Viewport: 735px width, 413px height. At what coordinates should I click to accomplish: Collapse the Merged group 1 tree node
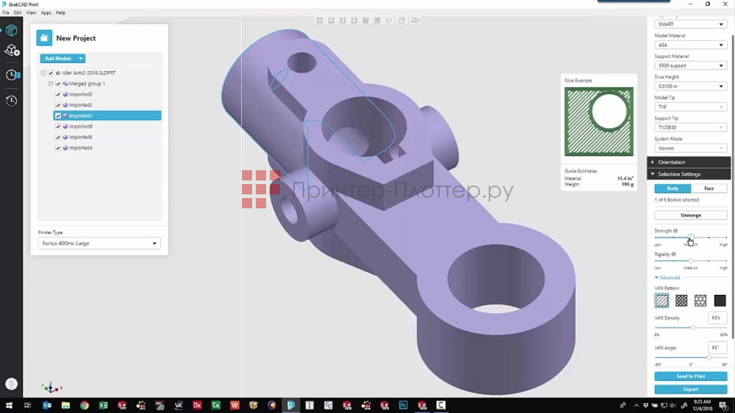pos(51,84)
